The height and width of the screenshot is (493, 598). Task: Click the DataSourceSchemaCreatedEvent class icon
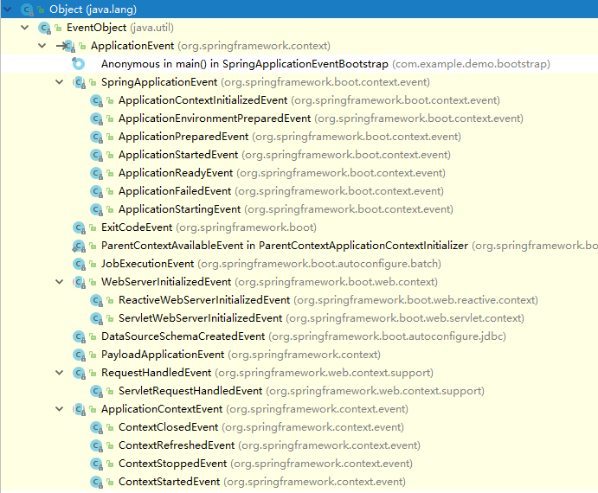[79, 336]
